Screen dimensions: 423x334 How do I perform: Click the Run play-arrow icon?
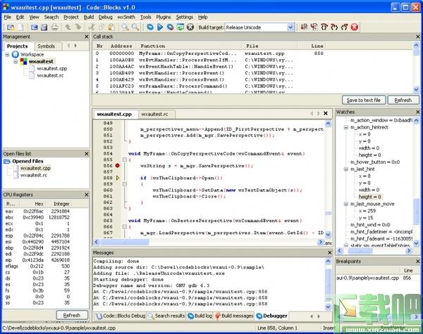160,27
